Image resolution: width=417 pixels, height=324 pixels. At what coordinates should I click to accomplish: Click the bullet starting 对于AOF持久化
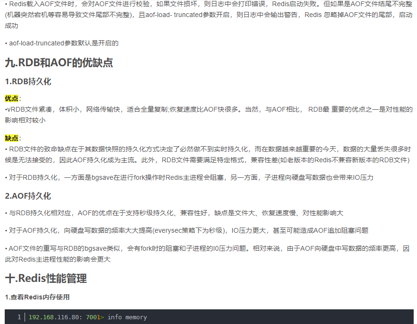(x=187, y=230)
